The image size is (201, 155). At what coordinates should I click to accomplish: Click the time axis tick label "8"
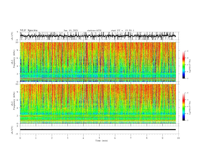click(x=147, y=138)
